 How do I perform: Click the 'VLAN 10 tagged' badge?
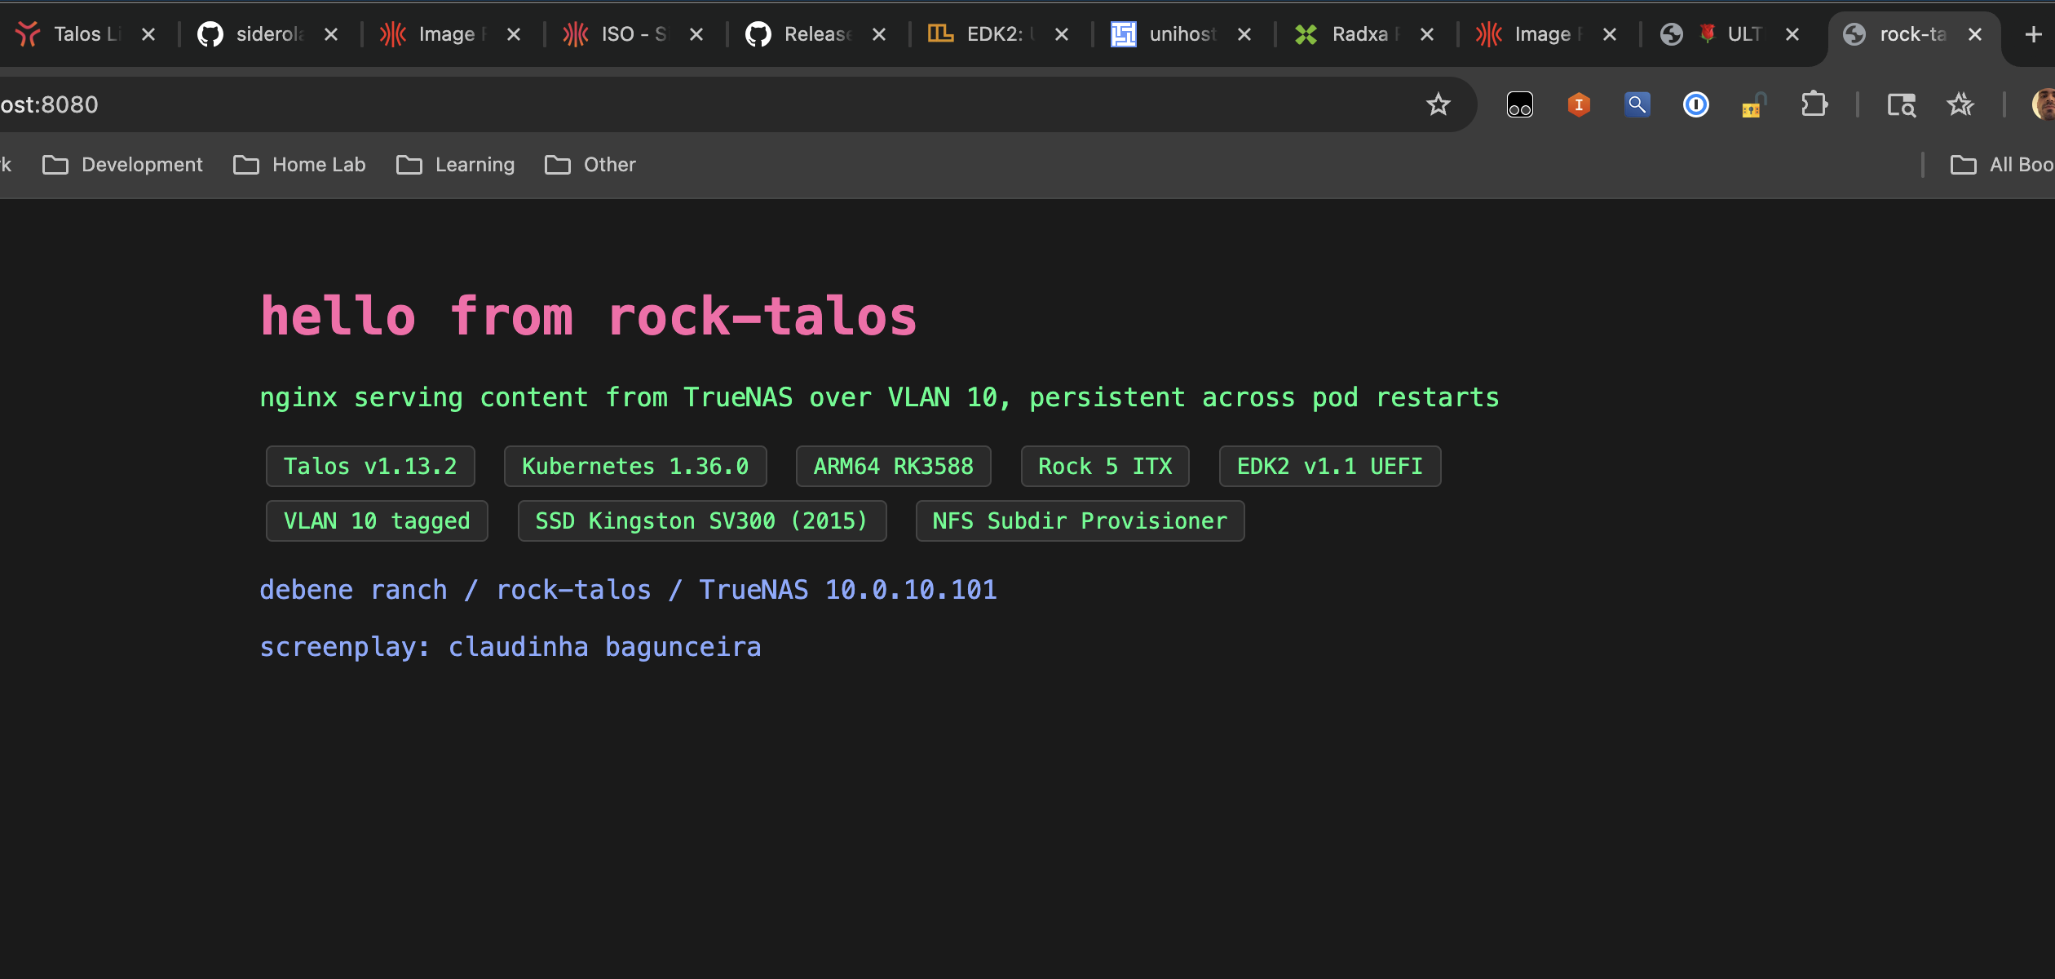[x=377, y=521]
